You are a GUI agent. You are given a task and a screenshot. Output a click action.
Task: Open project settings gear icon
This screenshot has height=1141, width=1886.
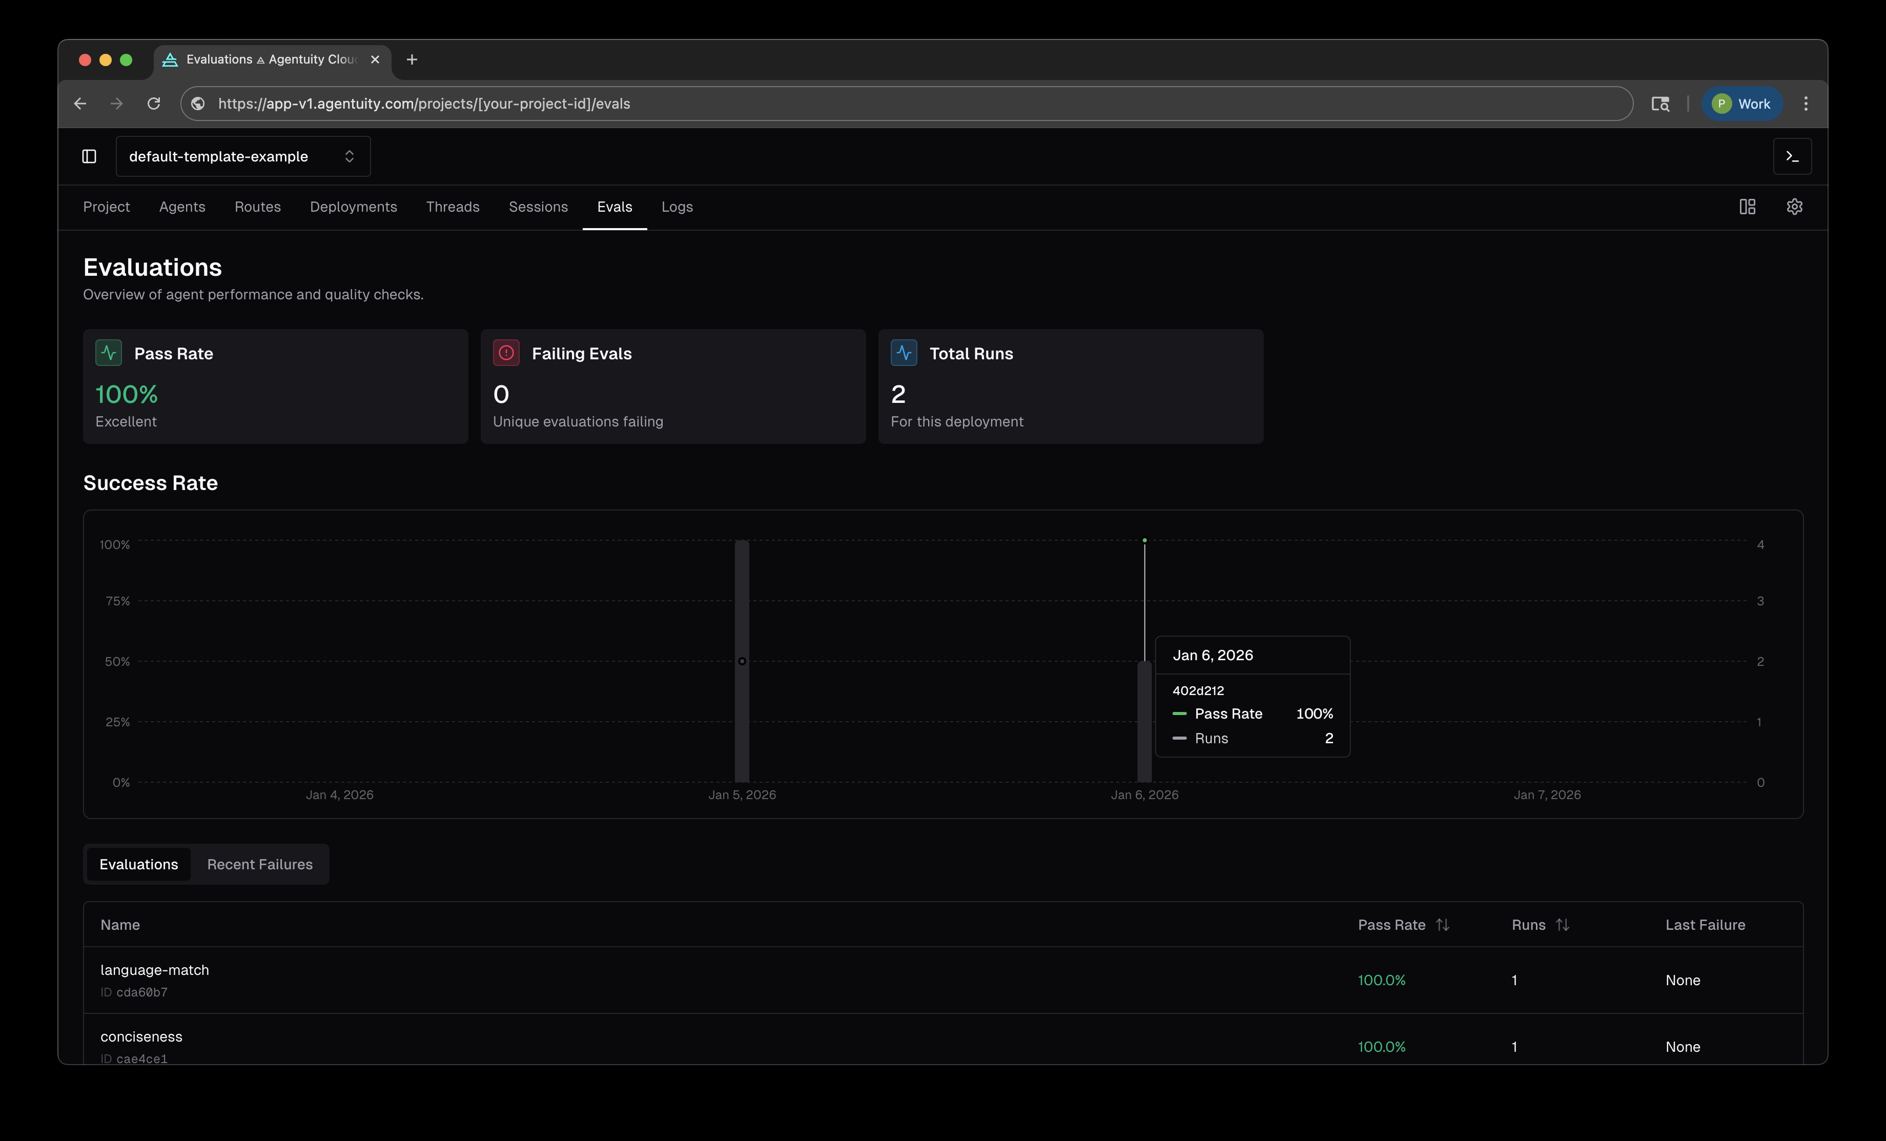(x=1795, y=207)
